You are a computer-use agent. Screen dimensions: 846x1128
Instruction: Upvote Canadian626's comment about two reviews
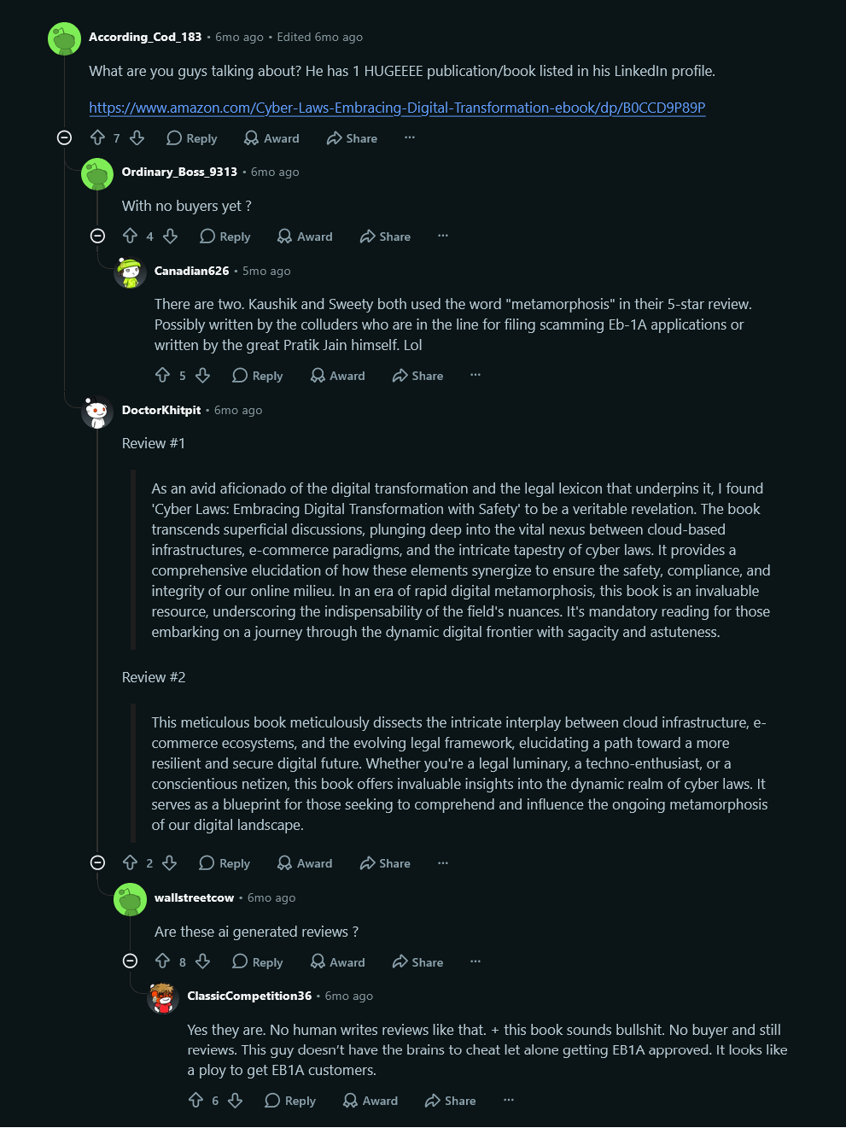163,375
